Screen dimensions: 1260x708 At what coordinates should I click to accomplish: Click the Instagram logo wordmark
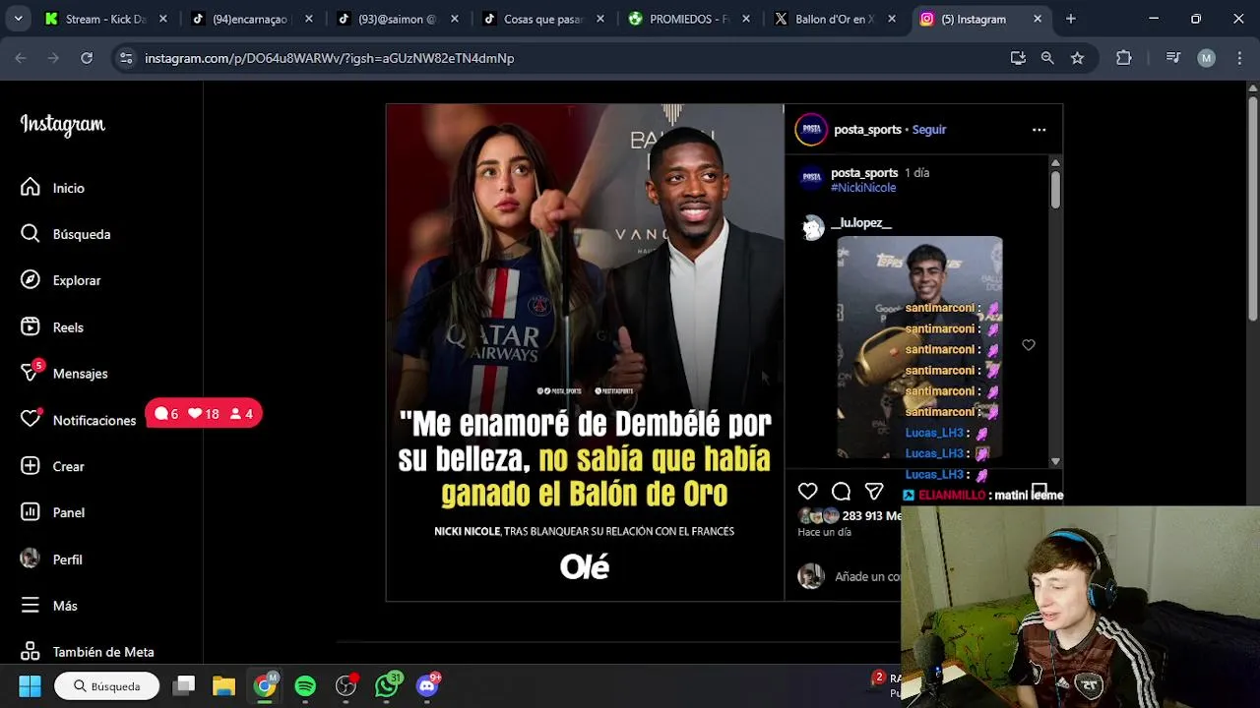pyautogui.click(x=63, y=125)
